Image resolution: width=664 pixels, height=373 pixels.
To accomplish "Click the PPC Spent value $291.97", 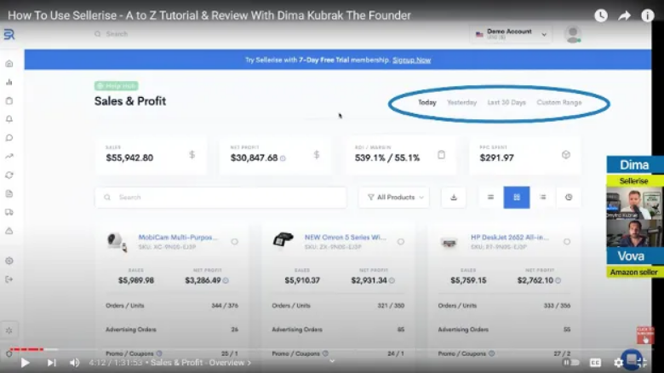I will 497,158.
